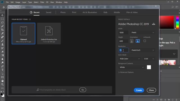The width and height of the screenshot is (180, 101).
Task: Select the Eraser tool
Action: (x=2, y=52)
